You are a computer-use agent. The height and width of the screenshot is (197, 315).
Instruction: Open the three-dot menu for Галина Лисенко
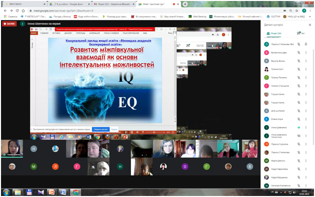point(306,77)
